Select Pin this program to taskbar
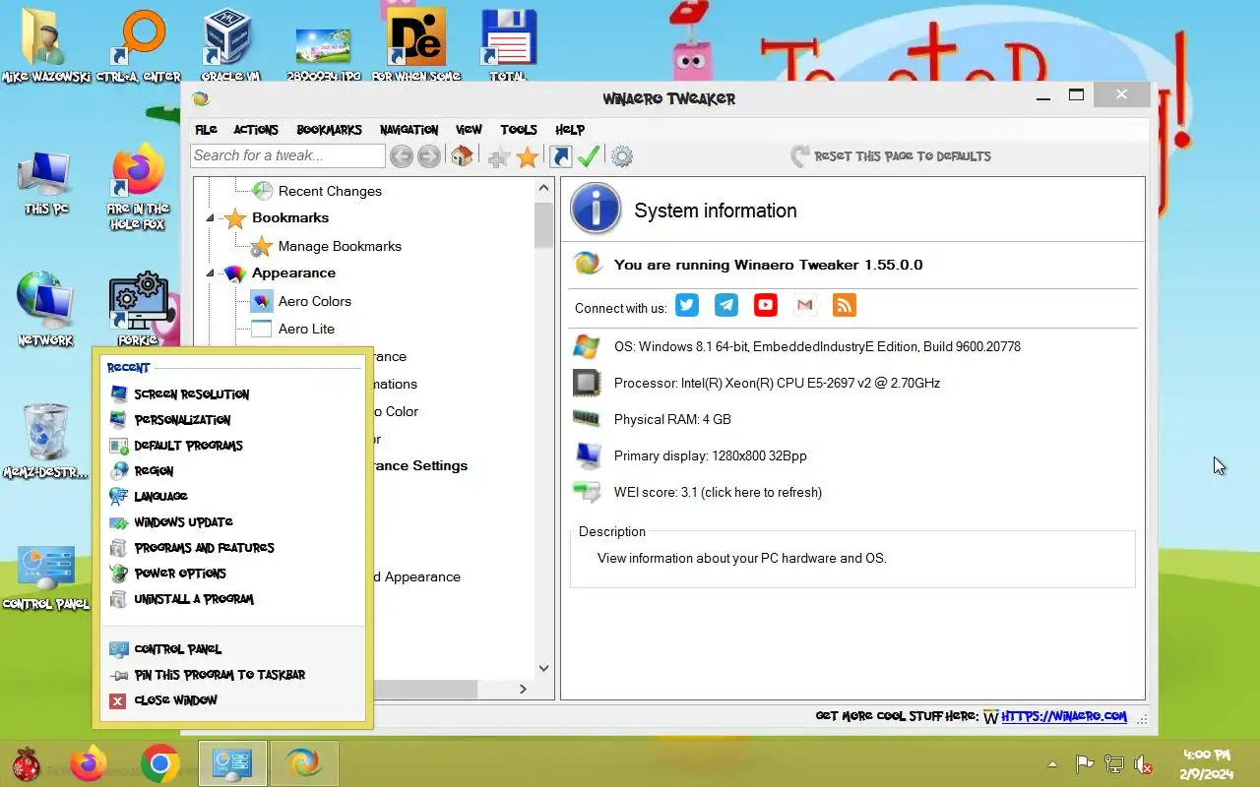The height and width of the screenshot is (787, 1260). pyautogui.click(x=233, y=675)
